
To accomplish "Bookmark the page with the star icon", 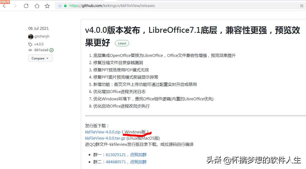I will coord(47,6).
